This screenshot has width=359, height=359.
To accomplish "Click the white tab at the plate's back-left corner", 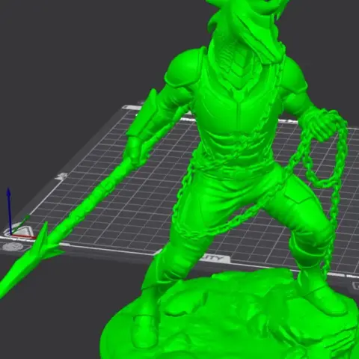I will pyautogui.click(x=132, y=108).
